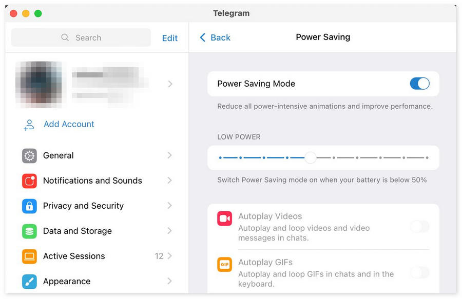
Task: Open account profile details chevron
Action: click(x=170, y=84)
